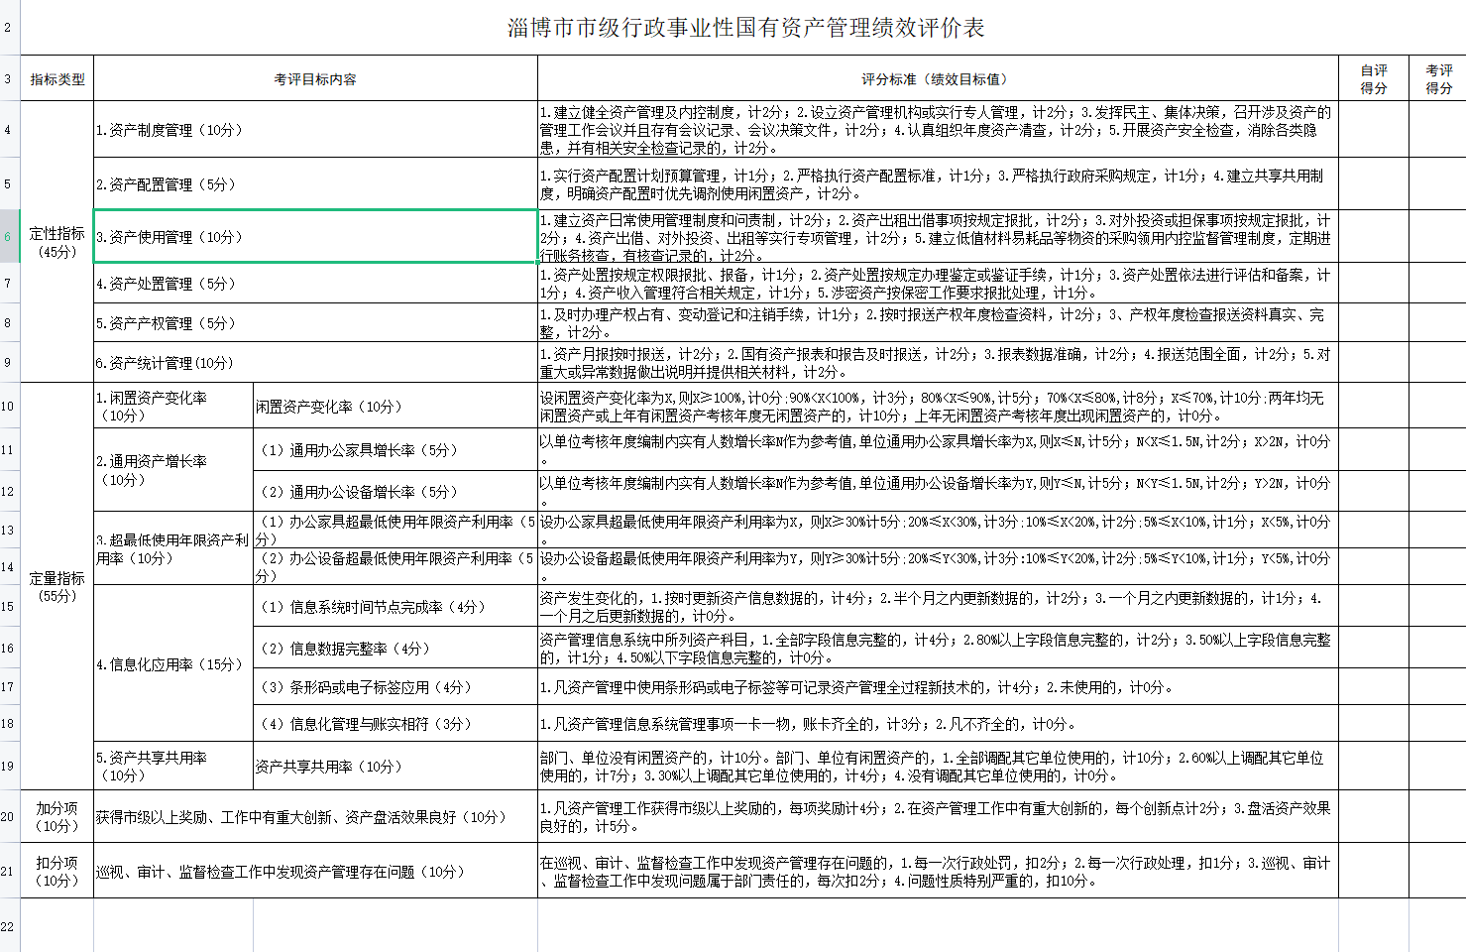1466x952 pixels.
Task: Select row 15 via its row header
Action: point(10,606)
